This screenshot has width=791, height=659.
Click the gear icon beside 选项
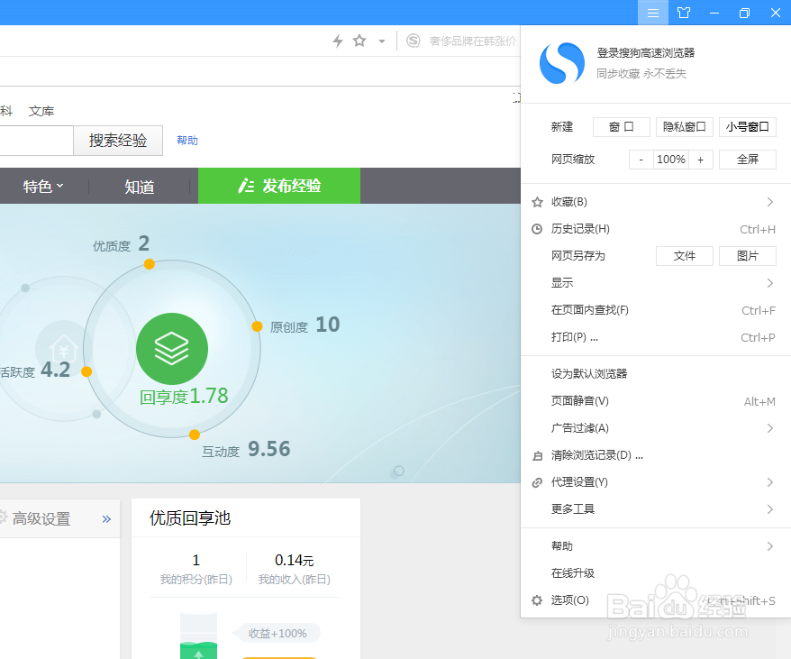point(537,600)
